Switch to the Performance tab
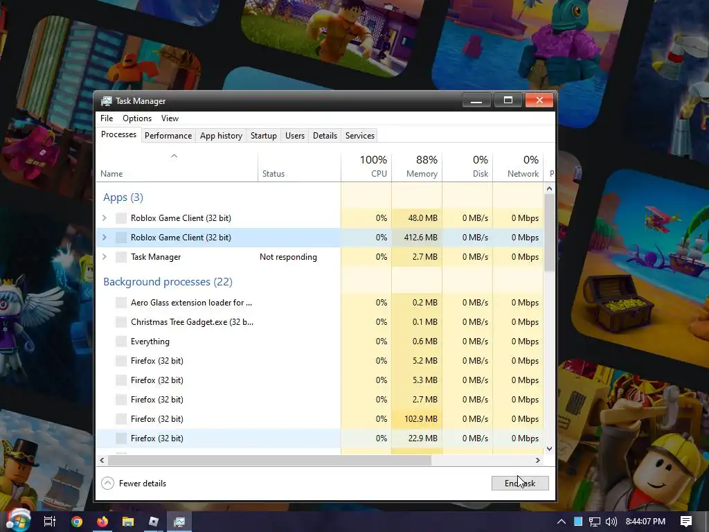Image resolution: width=709 pixels, height=532 pixels. pos(168,136)
